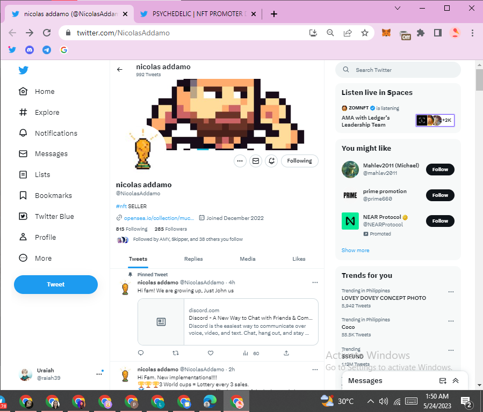Toggle tweet notifications bell for nicolas addamo
The image size is (483, 412).
[271, 161]
